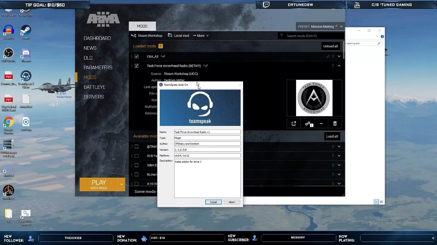This screenshot has width=437, height=245.
Task: Expand the CBA_A3 mod details
Action: point(339,56)
